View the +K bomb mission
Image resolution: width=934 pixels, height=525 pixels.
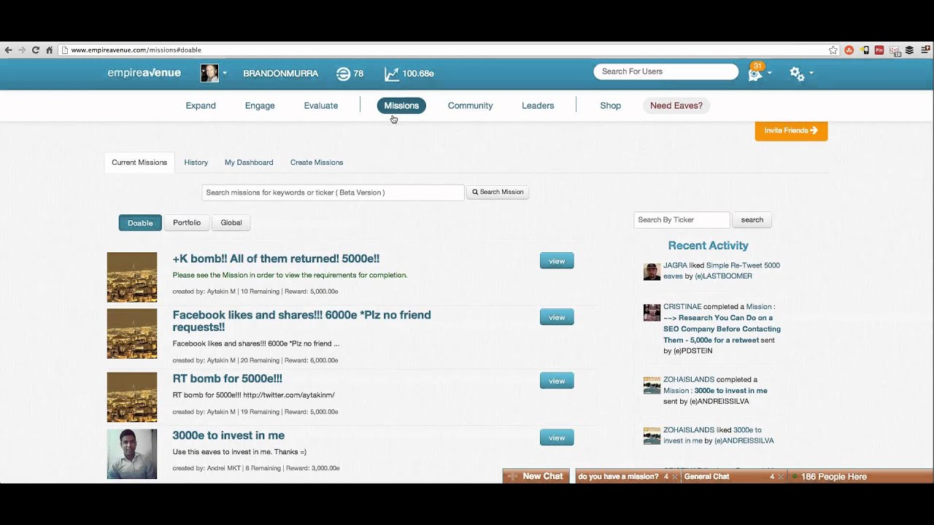point(557,261)
